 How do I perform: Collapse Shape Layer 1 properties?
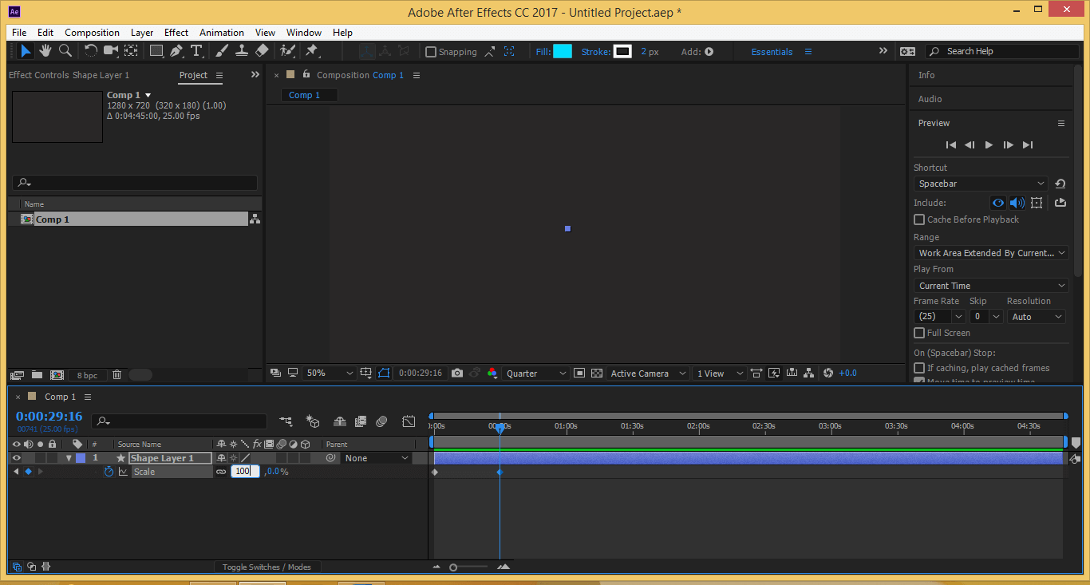click(x=69, y=458)
